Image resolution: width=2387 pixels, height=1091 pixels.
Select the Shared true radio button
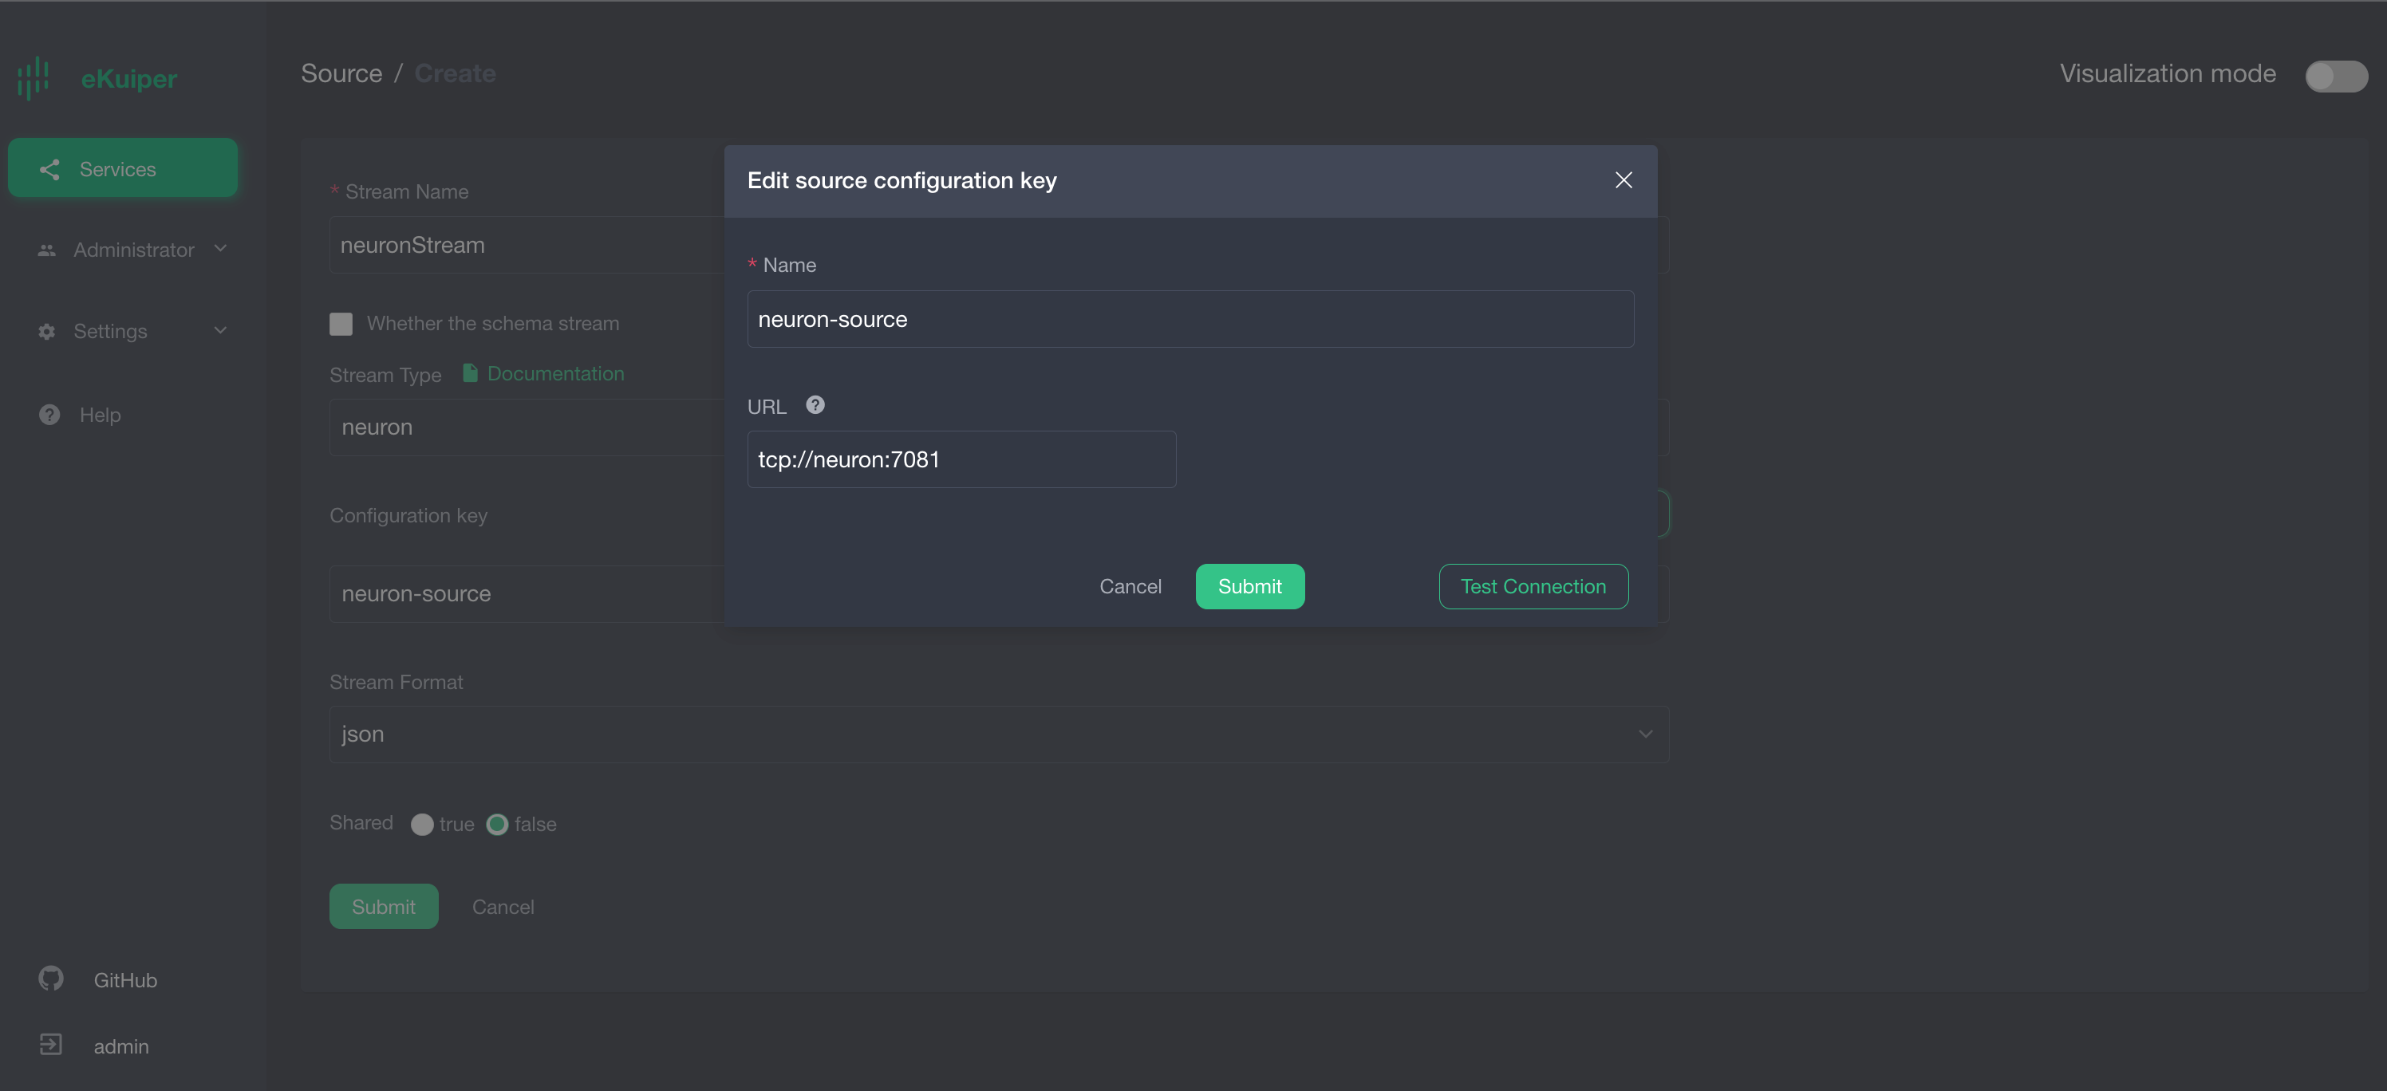tap(421, 825)
